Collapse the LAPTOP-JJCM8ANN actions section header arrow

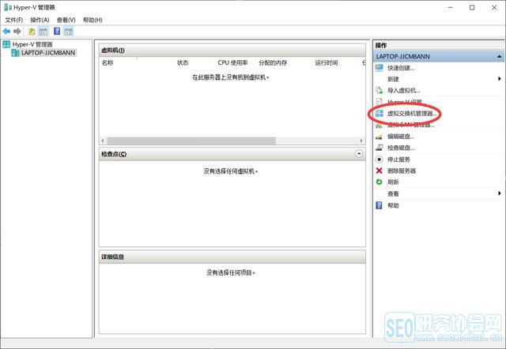pos(499,56)
